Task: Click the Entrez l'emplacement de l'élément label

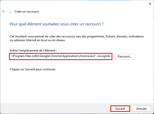Action: (33, 50)
